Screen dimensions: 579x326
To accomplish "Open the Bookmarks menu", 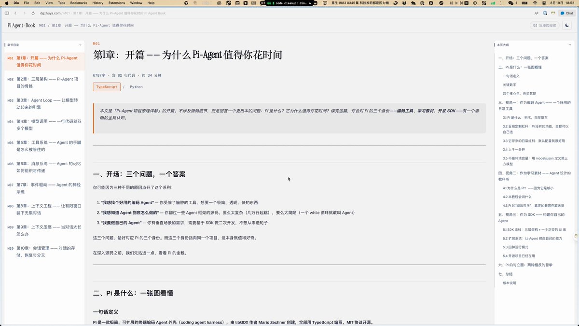I will click(x=79, y=3).
